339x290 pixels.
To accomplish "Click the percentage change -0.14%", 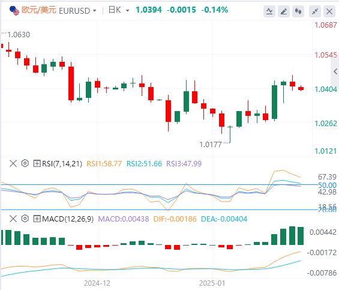I will (215, 10).
